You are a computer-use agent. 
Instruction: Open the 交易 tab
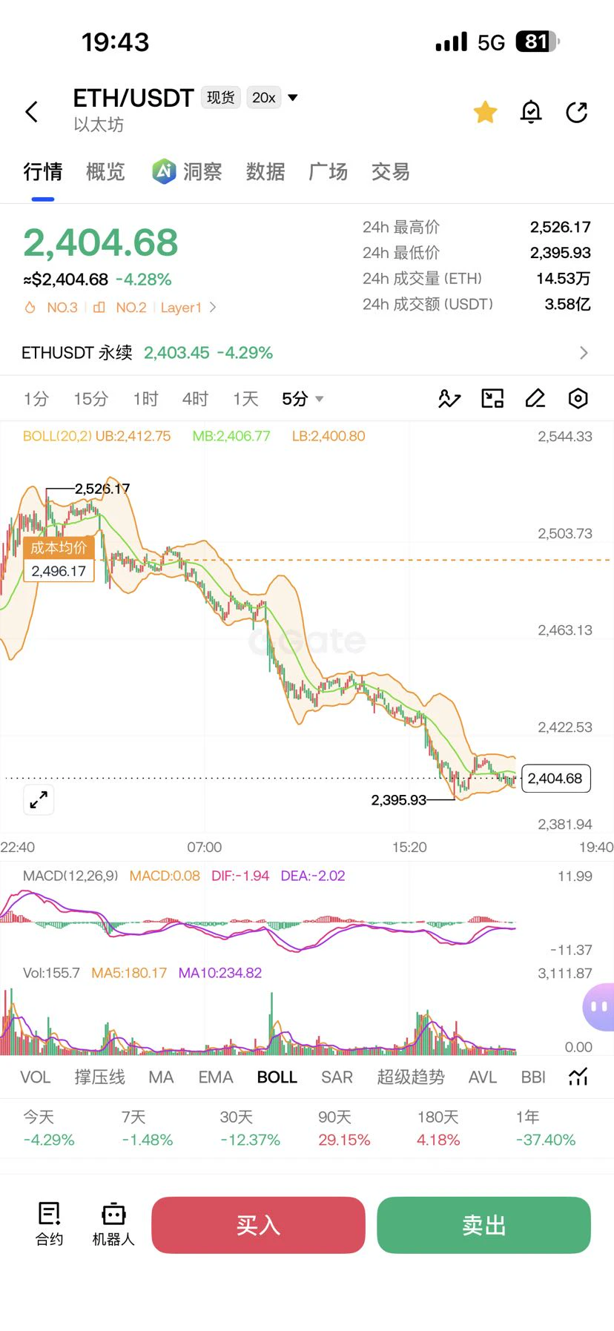[391, 172]
